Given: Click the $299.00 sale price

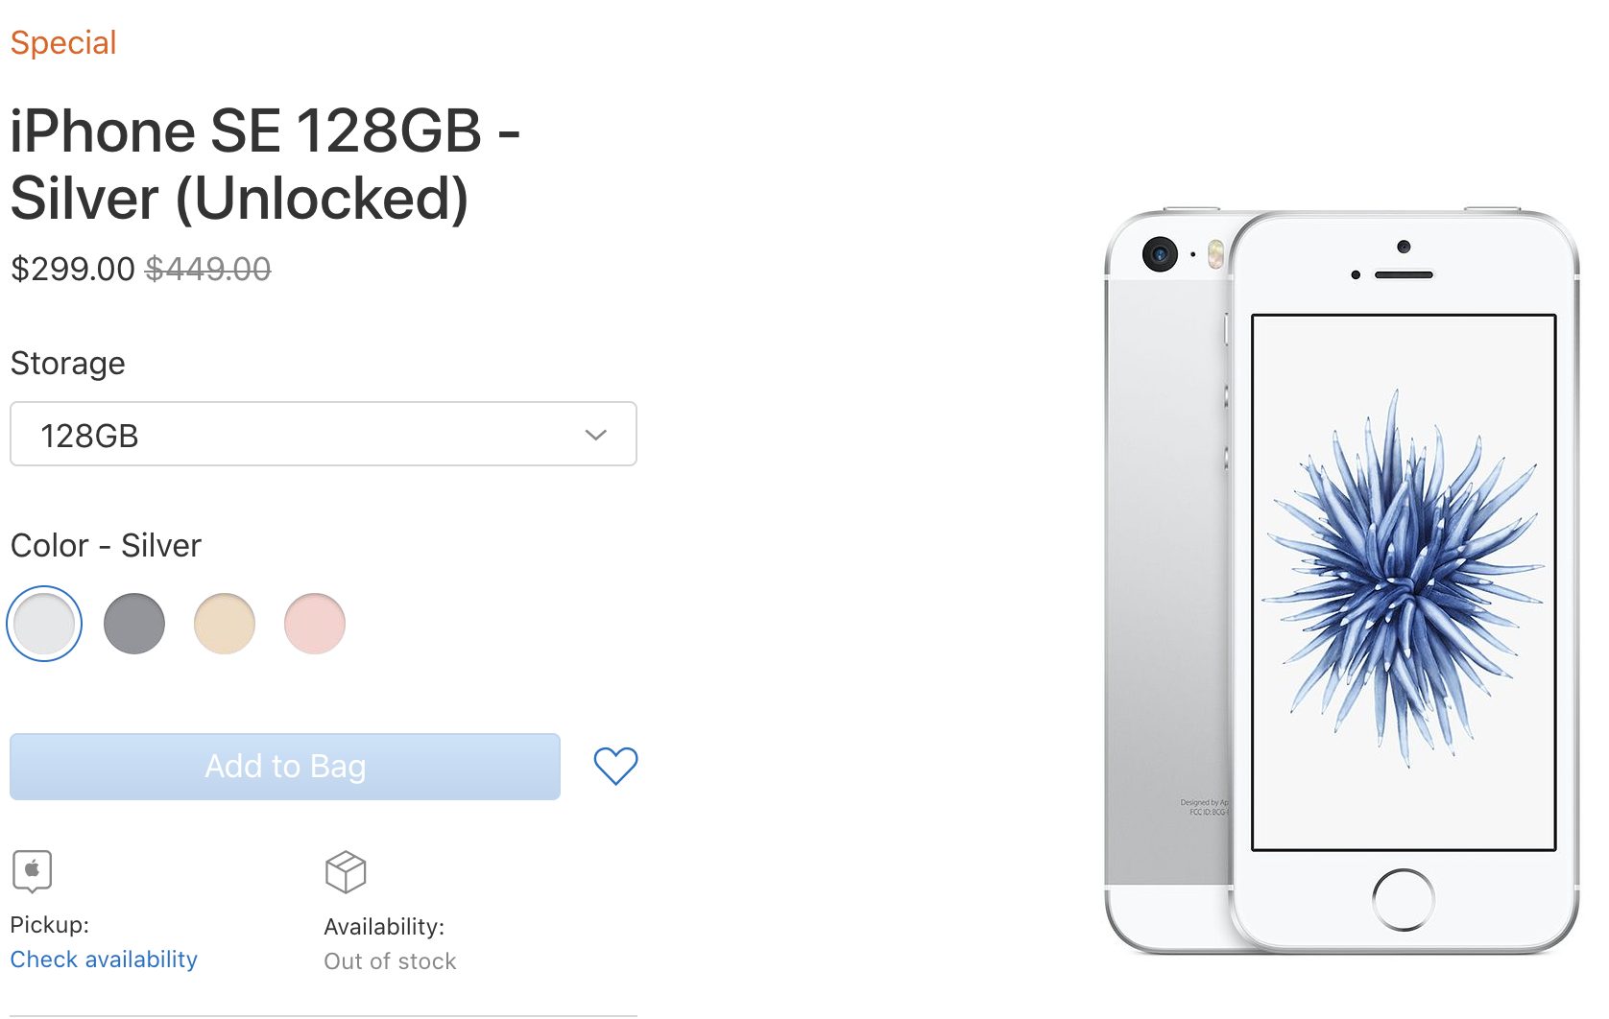Looking at the screenshot, I should click(x=73, y=269).
